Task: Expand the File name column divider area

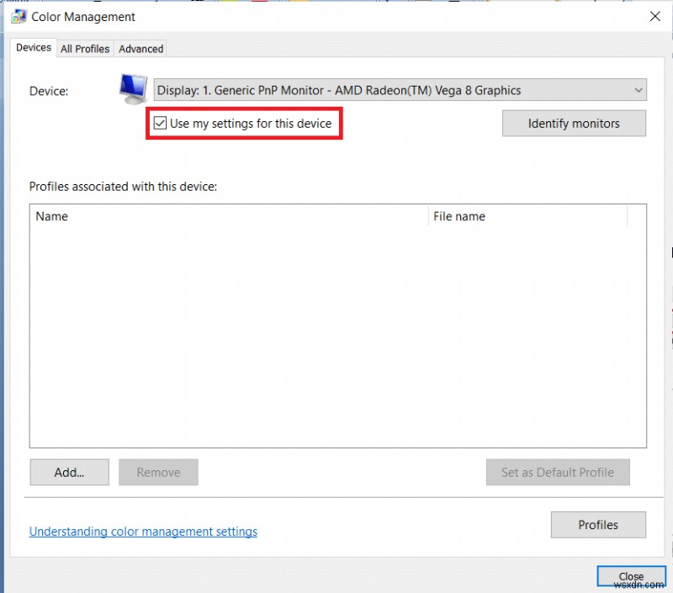Action: point(626,217)
